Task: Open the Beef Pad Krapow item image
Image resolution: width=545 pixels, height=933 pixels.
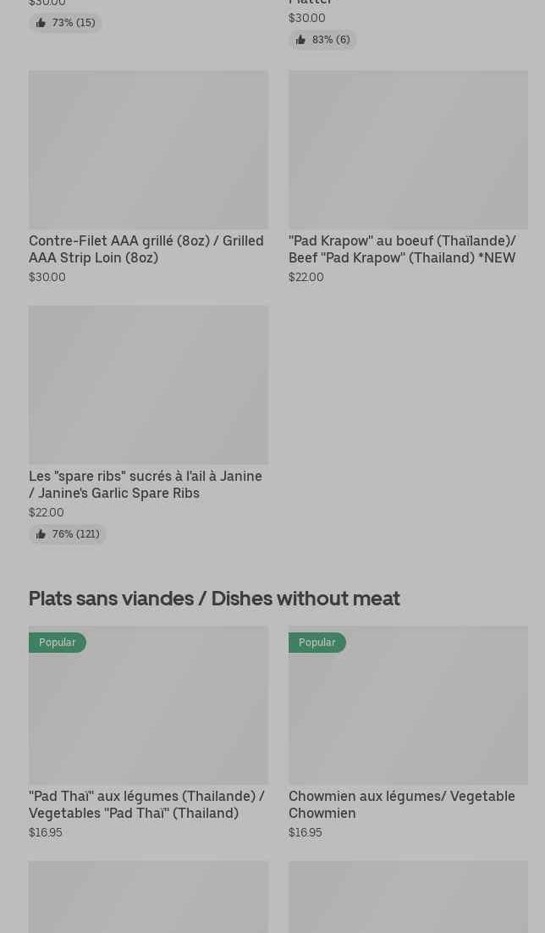Action: [408, 149]
